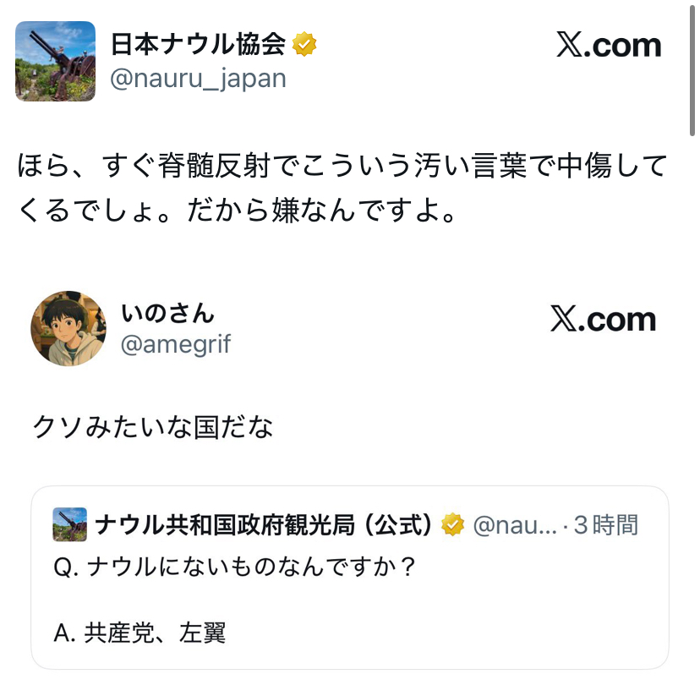
Task: Click the 日本ナウル協会 profile avatar
Action: (56, 61)
